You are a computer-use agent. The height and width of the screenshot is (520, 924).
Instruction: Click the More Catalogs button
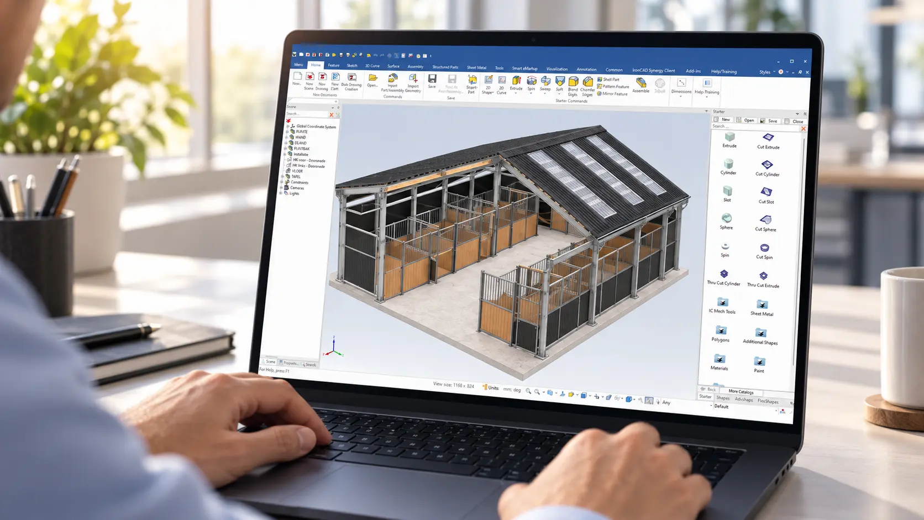click(741, 392)
